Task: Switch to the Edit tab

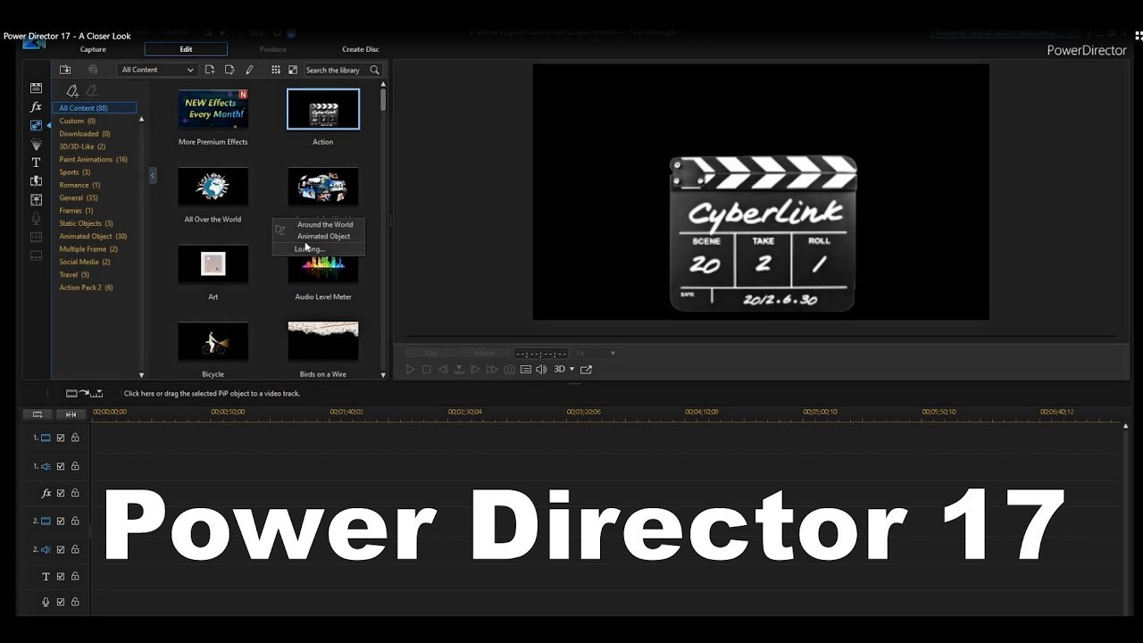Action: pyautogui.click(x=186, y=49)
